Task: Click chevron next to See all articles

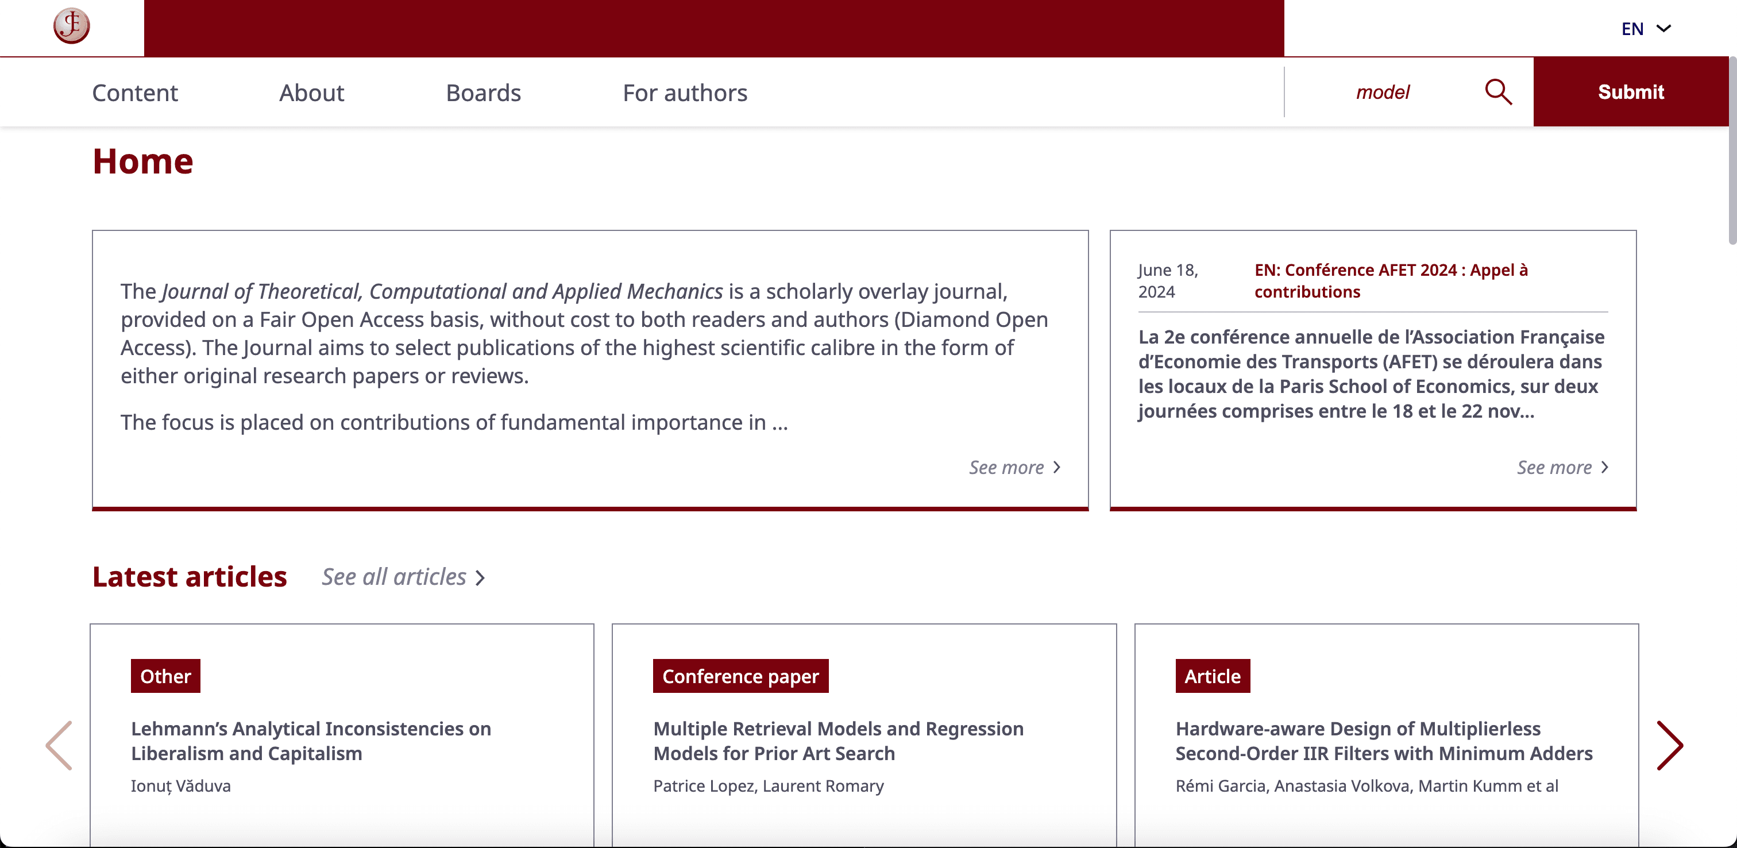Action: (480, 578)
